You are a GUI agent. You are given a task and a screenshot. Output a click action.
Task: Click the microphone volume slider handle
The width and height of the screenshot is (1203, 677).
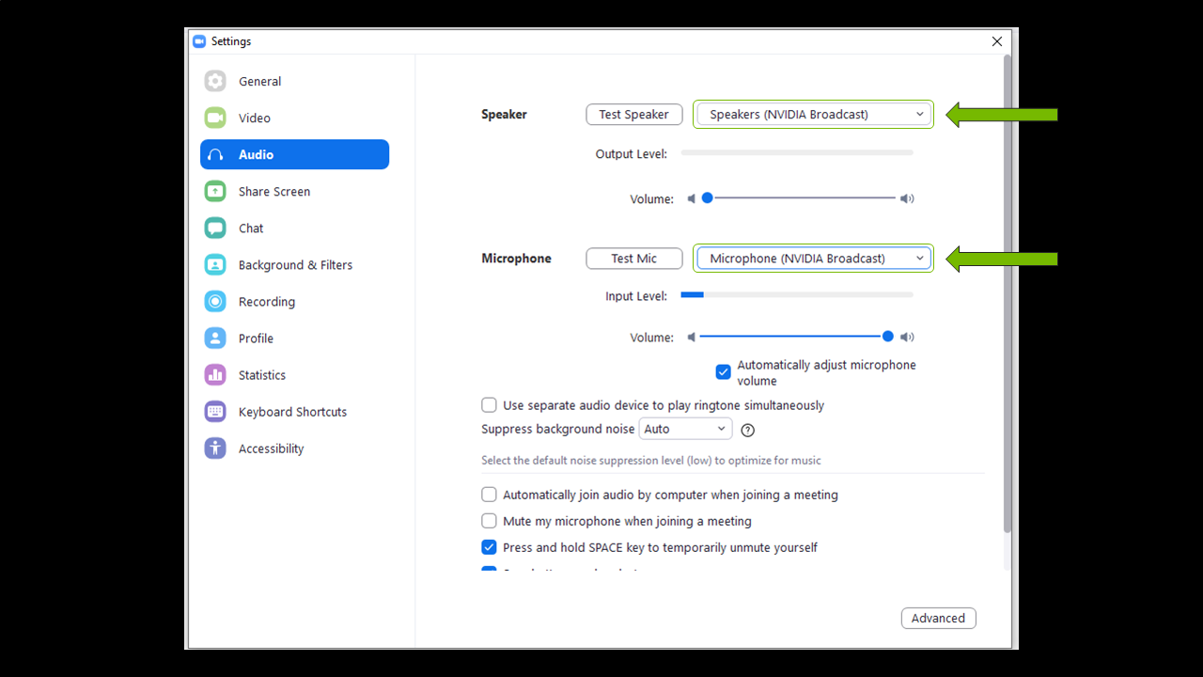click(x=888, y=337)
